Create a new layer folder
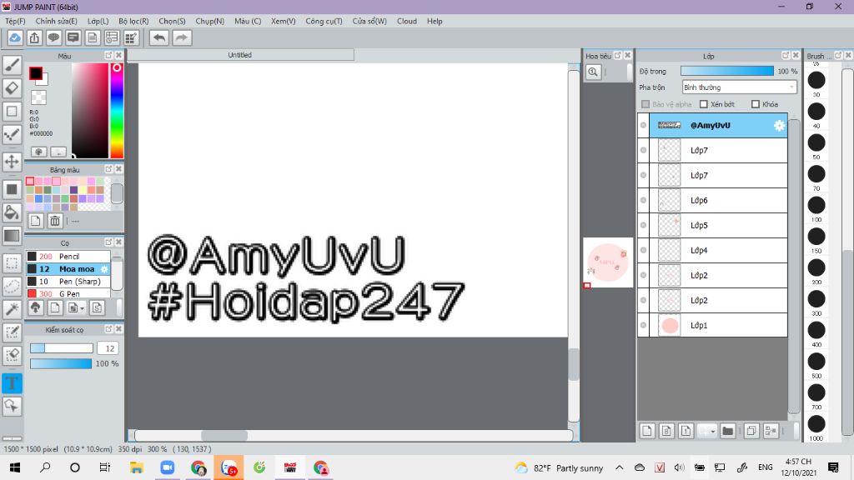This screenshot has width=854, height=480. tap(727, 431)
